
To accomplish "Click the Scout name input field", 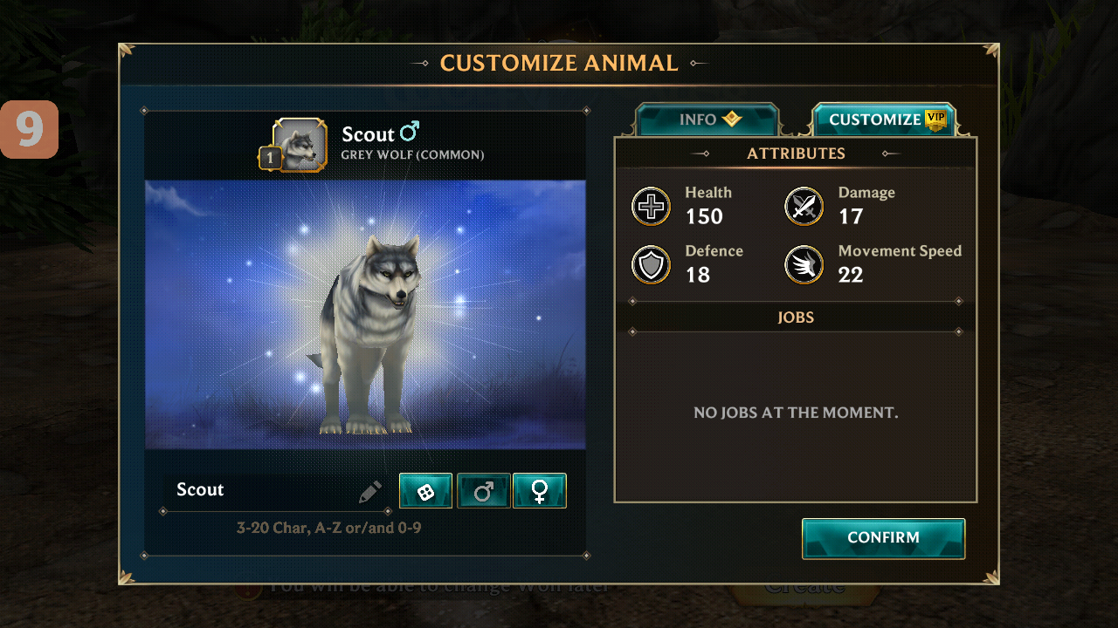I will click(x=262, y=490).
